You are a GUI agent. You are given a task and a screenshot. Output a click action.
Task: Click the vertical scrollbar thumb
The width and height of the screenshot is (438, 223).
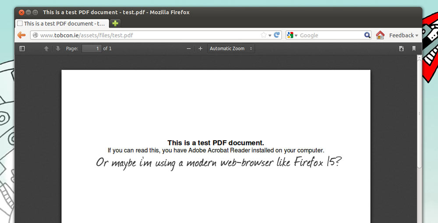click(419, 113)
